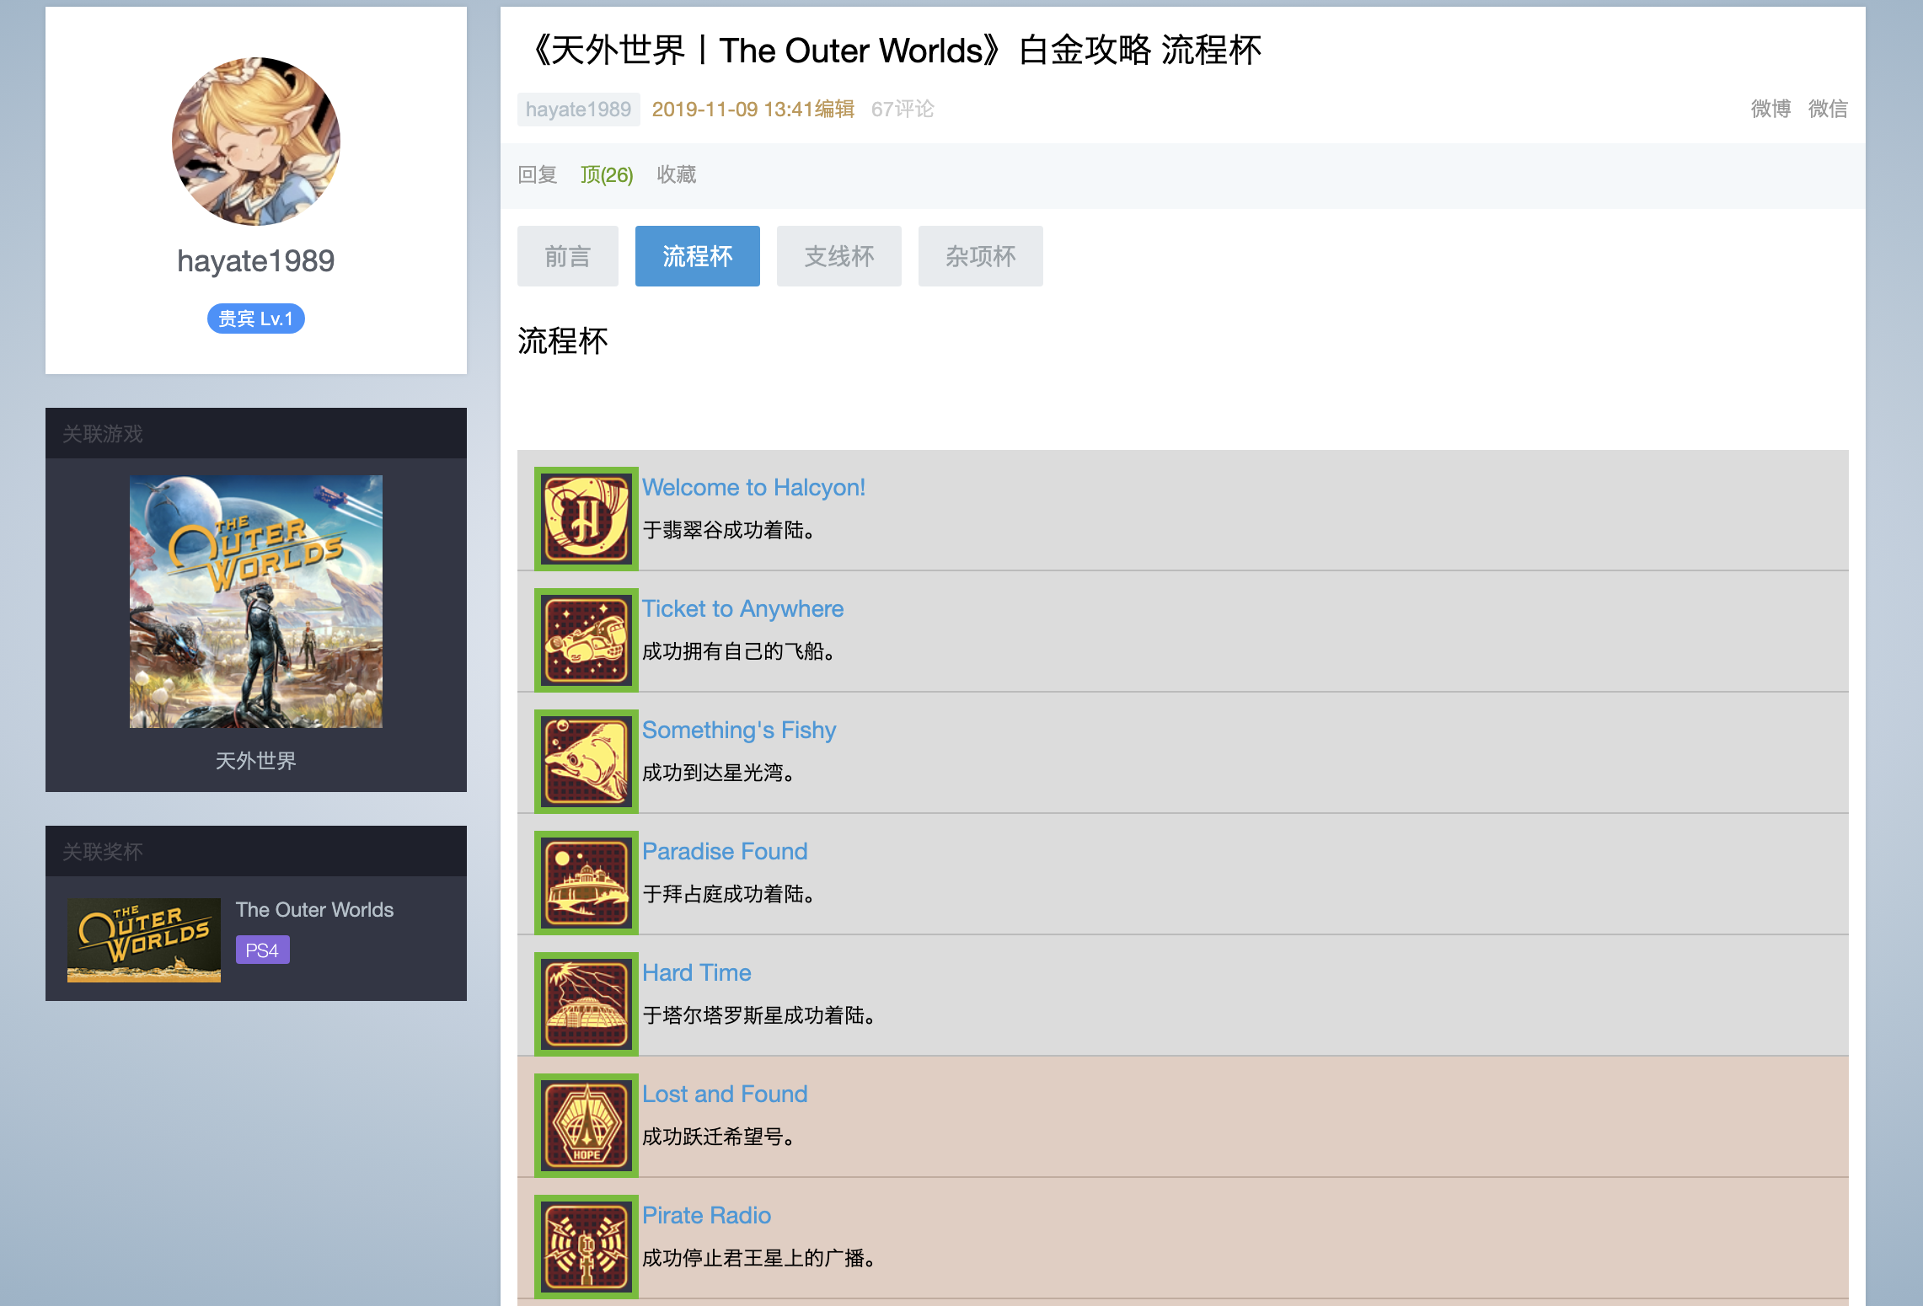
Task: Open hayate1989 author tag under the title
Action: tap(578, 110)
